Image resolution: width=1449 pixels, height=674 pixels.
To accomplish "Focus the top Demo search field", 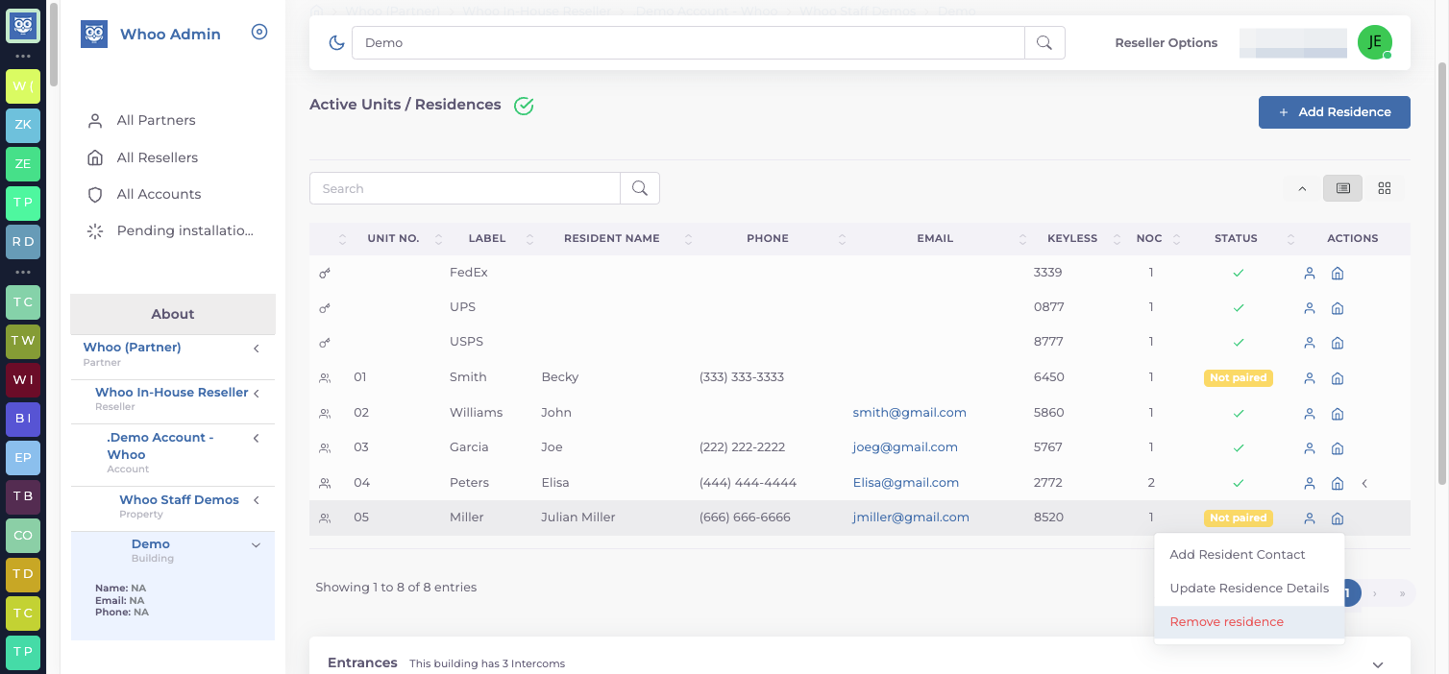I will 688,42.
